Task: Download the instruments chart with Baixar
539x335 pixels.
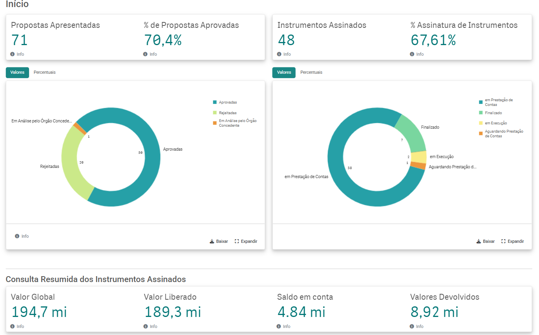Action: [x=485, y=241]
